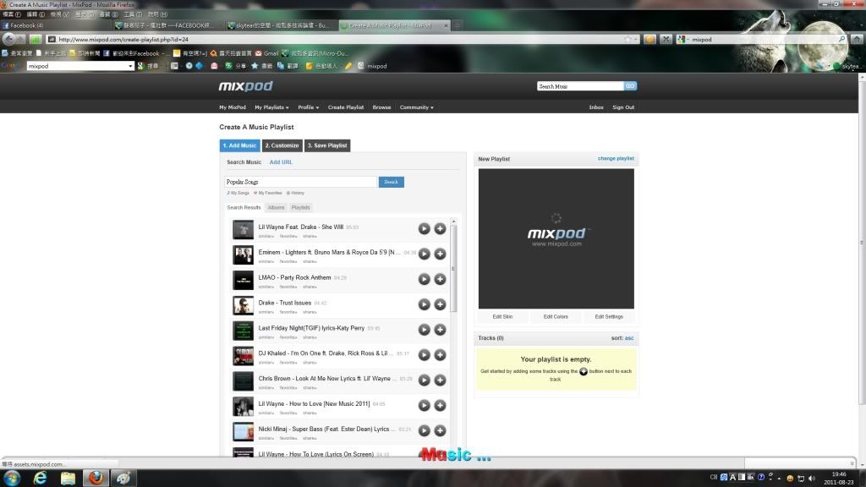The width and height of the screenshot is (866, 487).
Task: Play Drake - Trust Issues
Action: point(424,304)
